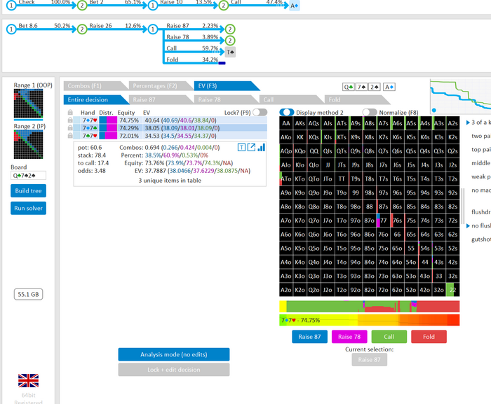Click the lock icon in the table header
Viewport: 491px width, 404px height.
(x=70, y=112)
